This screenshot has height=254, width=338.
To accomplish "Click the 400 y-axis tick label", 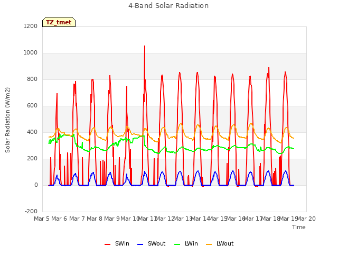I will 32,132.
